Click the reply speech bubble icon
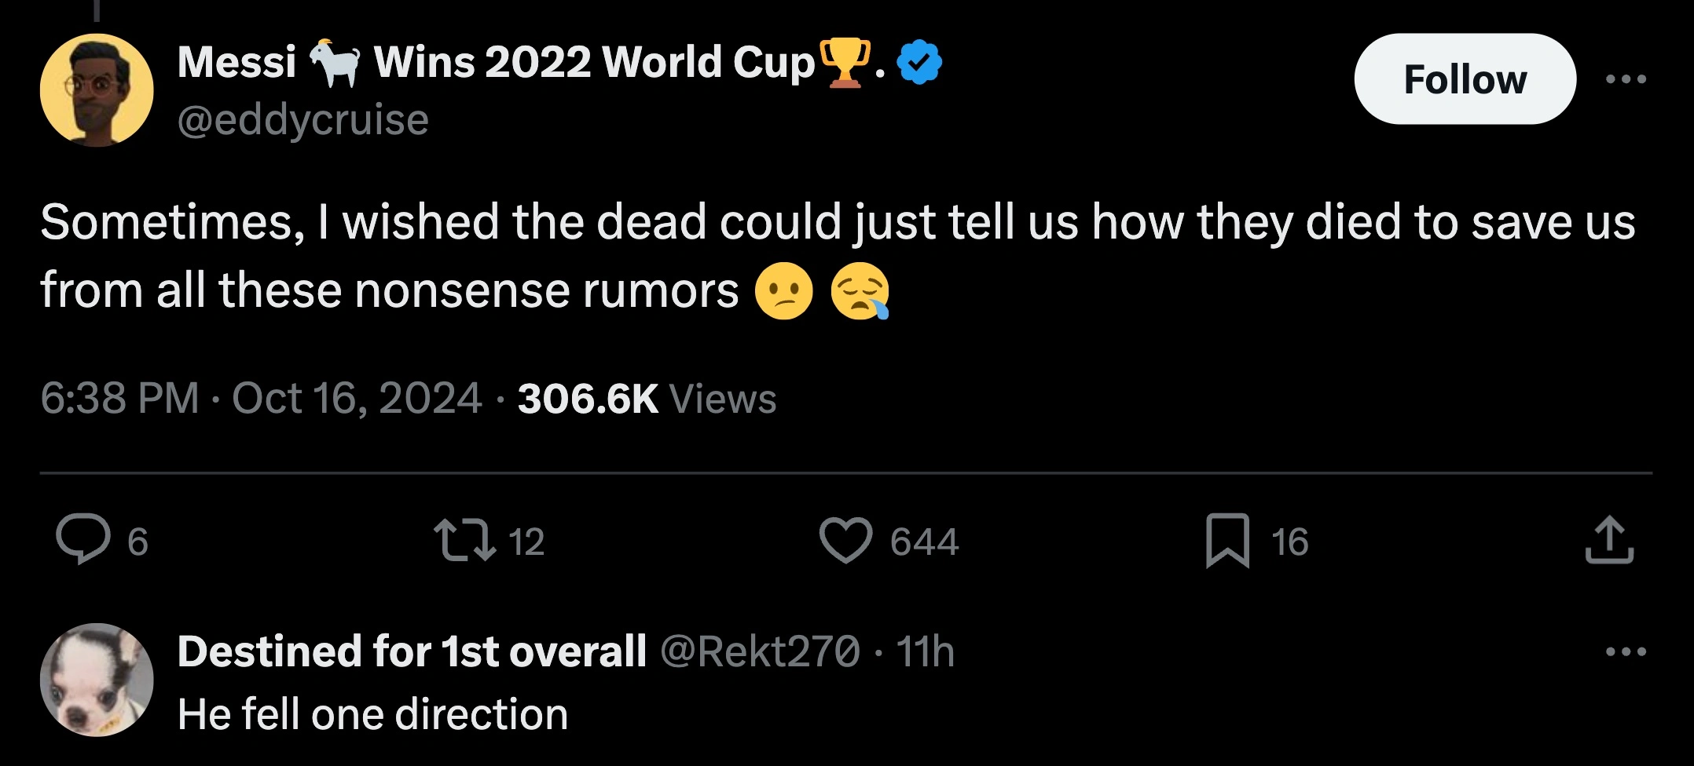1694x766 pixels. pos(83,539)
